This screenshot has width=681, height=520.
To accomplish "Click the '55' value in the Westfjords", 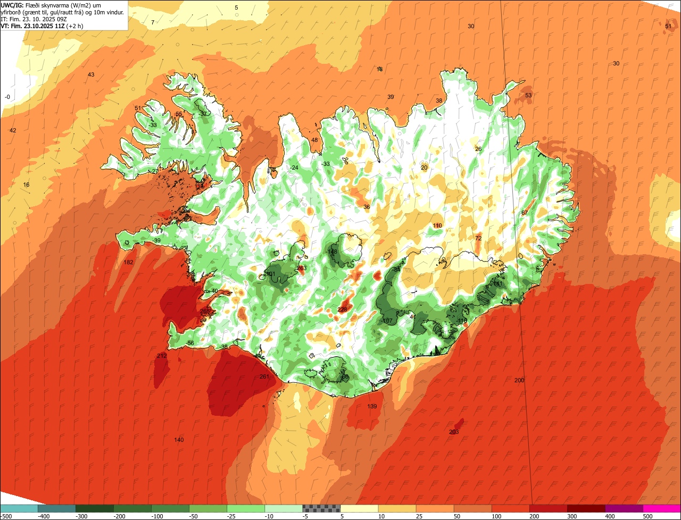I will coord(179,114).
